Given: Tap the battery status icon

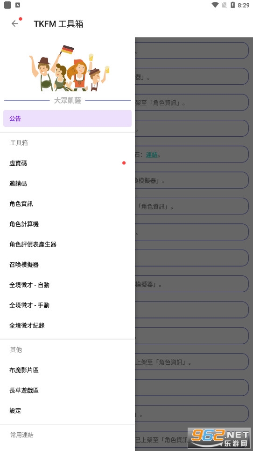Looking at the screenshot, I should point(232,5).
